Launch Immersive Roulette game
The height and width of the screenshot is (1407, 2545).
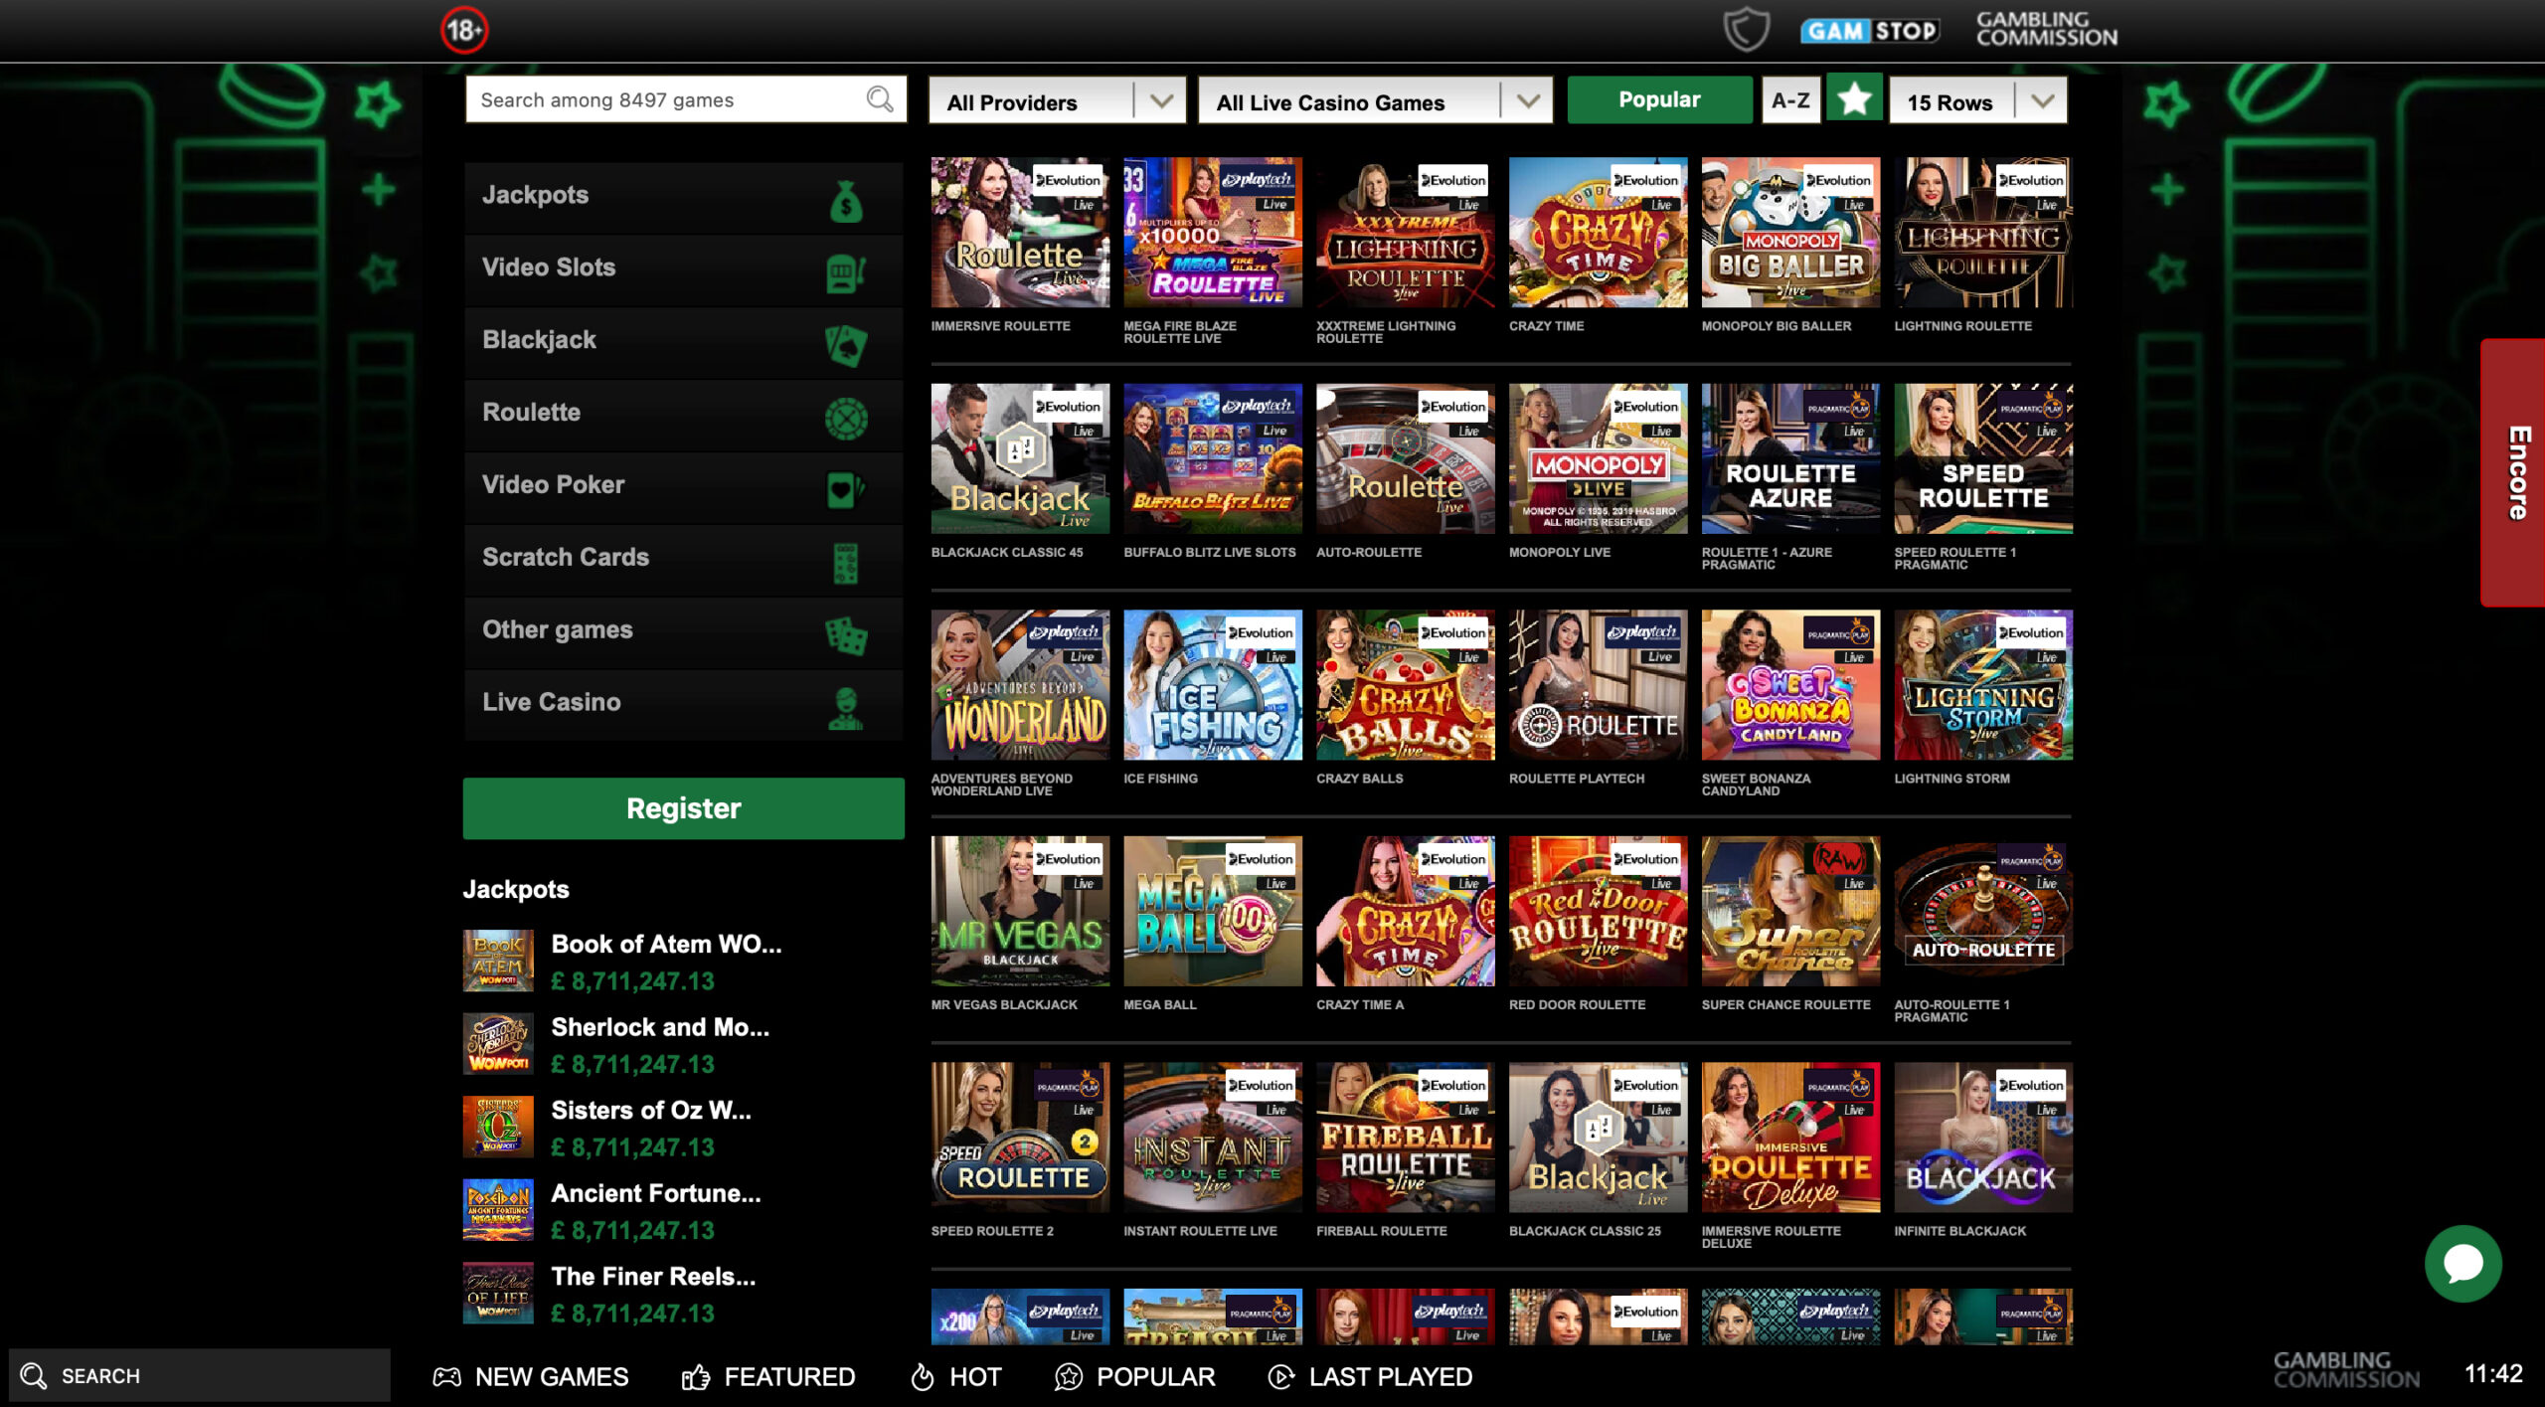(x=1020, y=233)
